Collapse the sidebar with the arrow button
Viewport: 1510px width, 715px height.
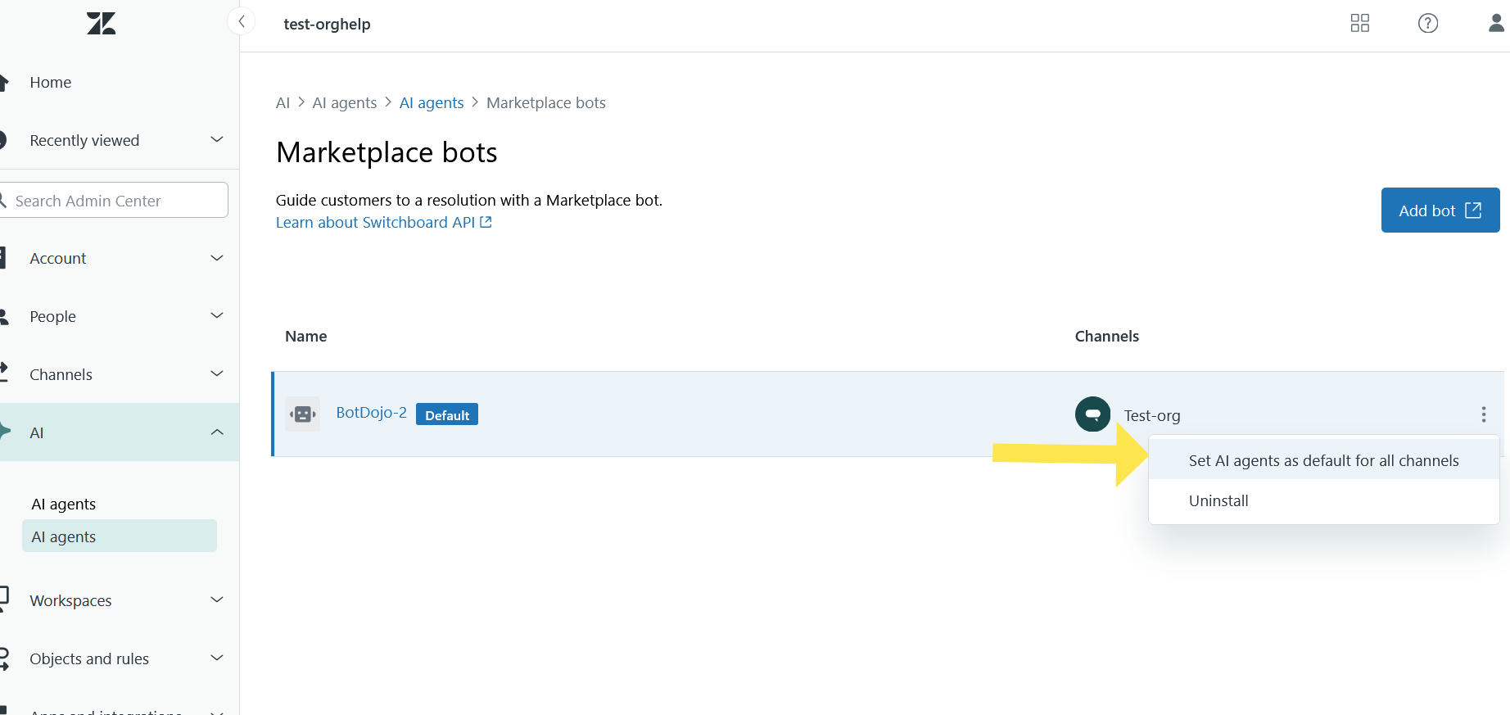242,22
